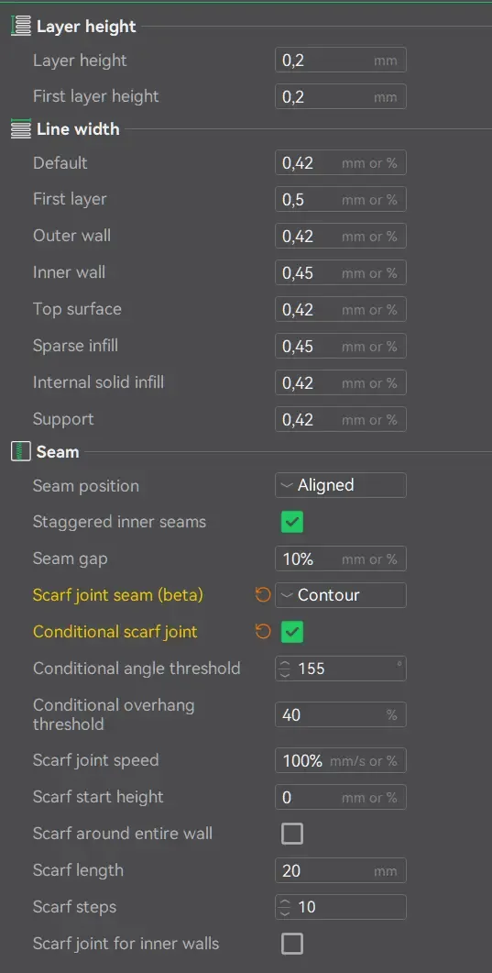Click the Layer height value field
Screen dimensions: 492x973
pos(341,61)
